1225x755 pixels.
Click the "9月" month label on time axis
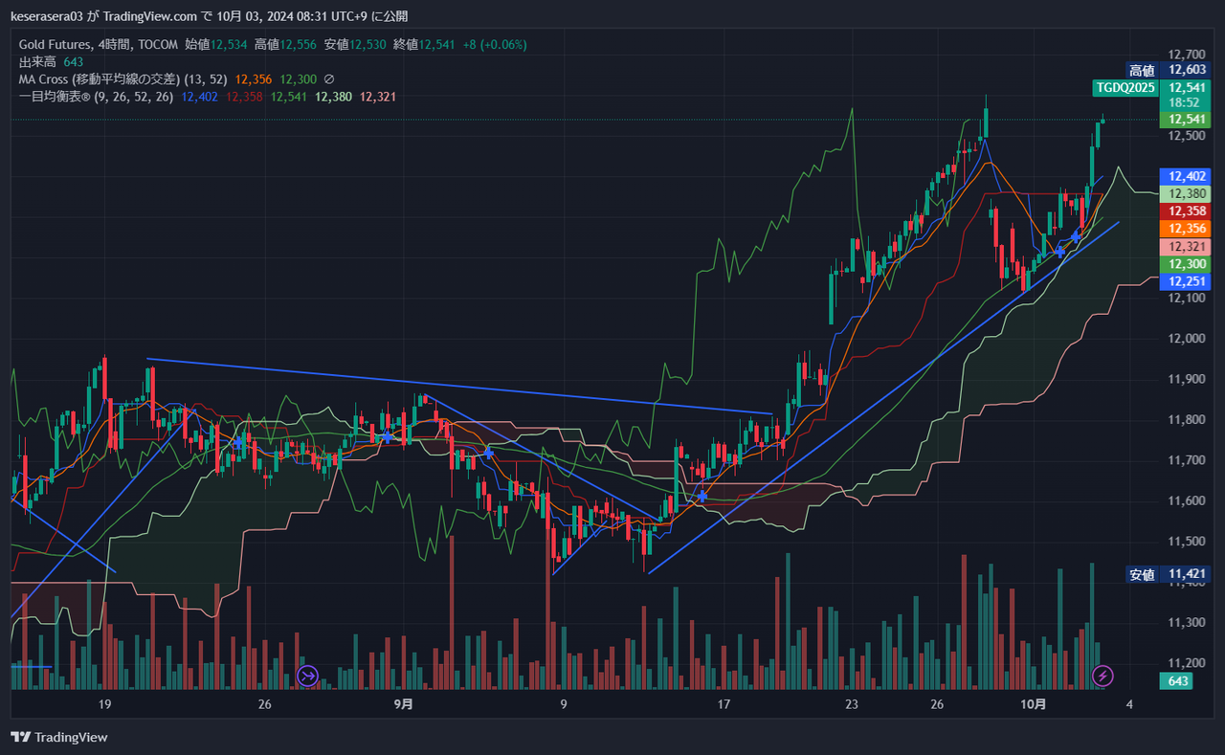(404, 705)
